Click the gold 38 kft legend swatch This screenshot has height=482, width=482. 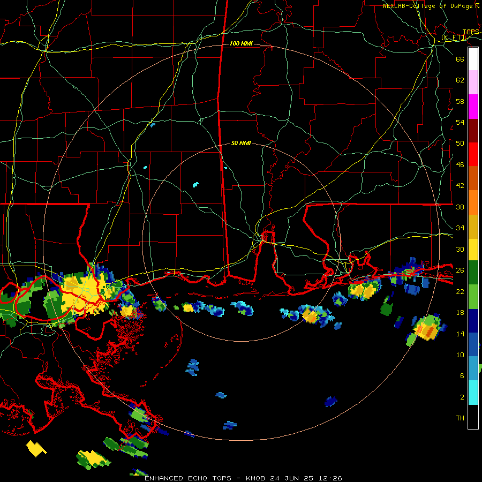[x=473, y=227]
